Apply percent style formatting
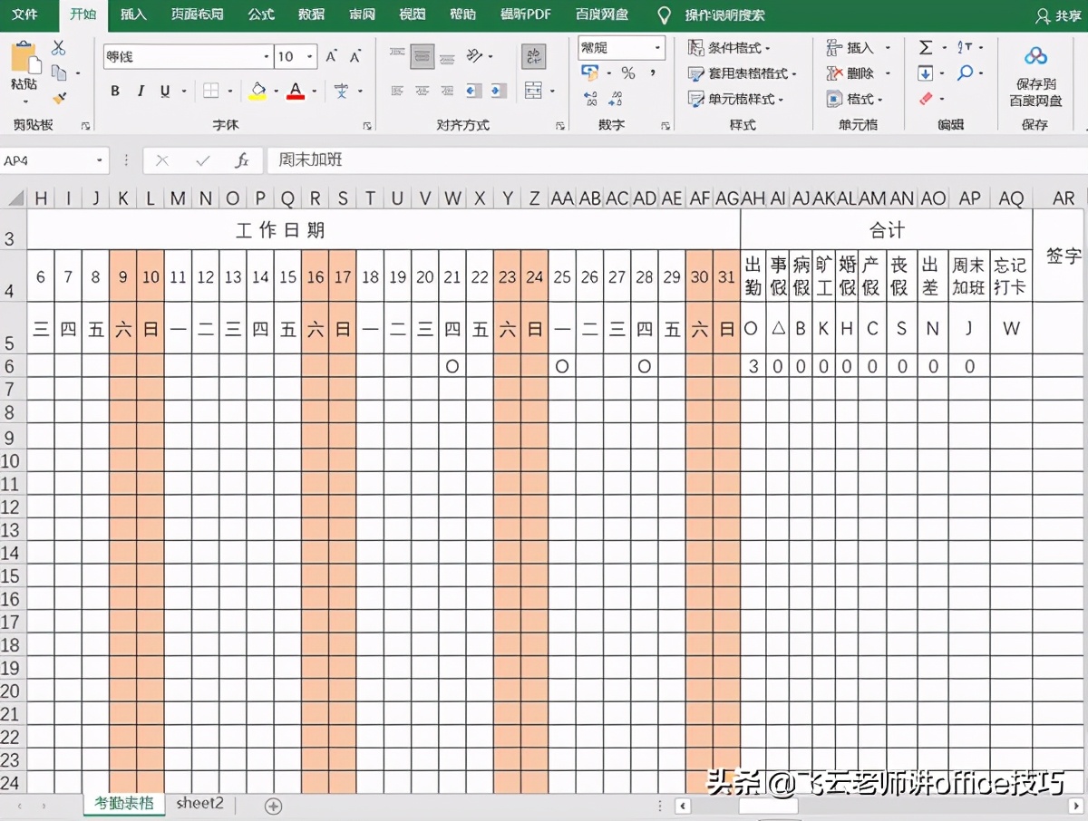1088x821 pixels. click(x=627, y=73)
